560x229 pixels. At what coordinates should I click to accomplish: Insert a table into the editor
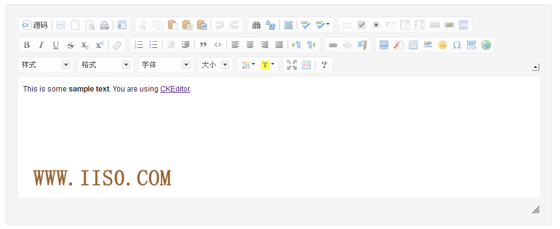pyautogui.click(x=413, y=45)
